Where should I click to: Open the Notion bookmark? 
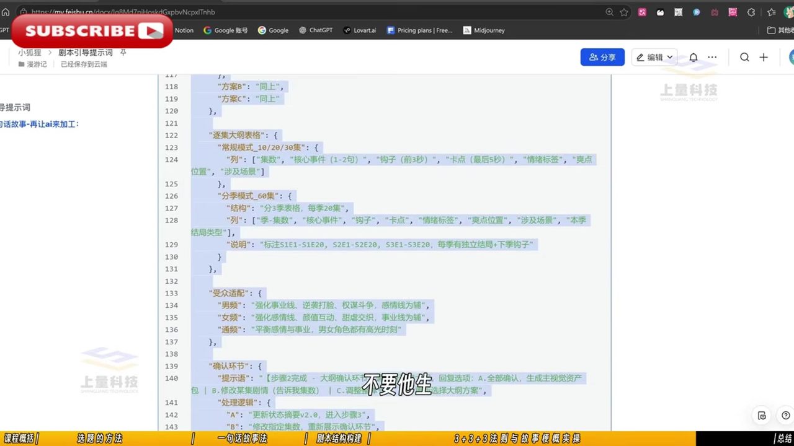coord(184,30)
